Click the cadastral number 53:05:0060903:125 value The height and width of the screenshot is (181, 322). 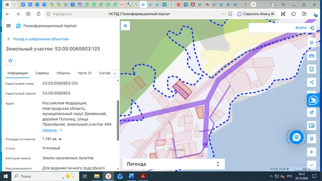[60, 83]
